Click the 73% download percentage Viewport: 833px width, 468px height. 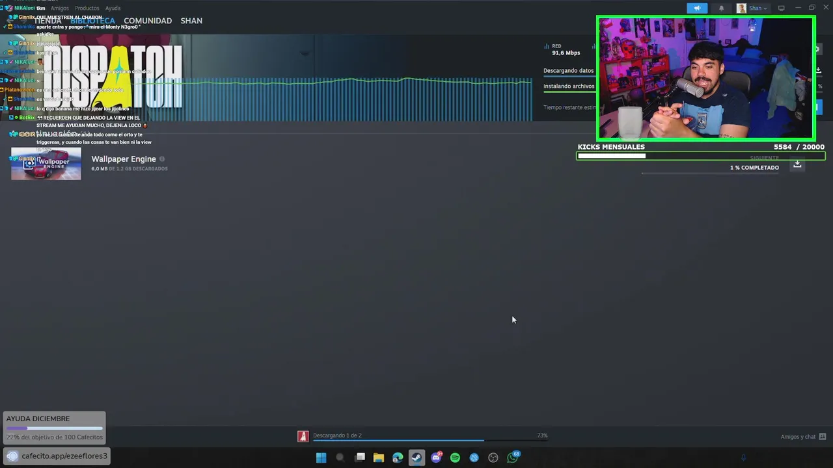542,435
